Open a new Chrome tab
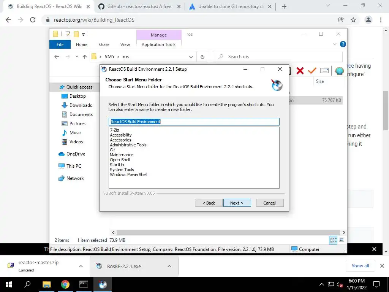Viewport: 389px width, 292px height. [284, 6]
